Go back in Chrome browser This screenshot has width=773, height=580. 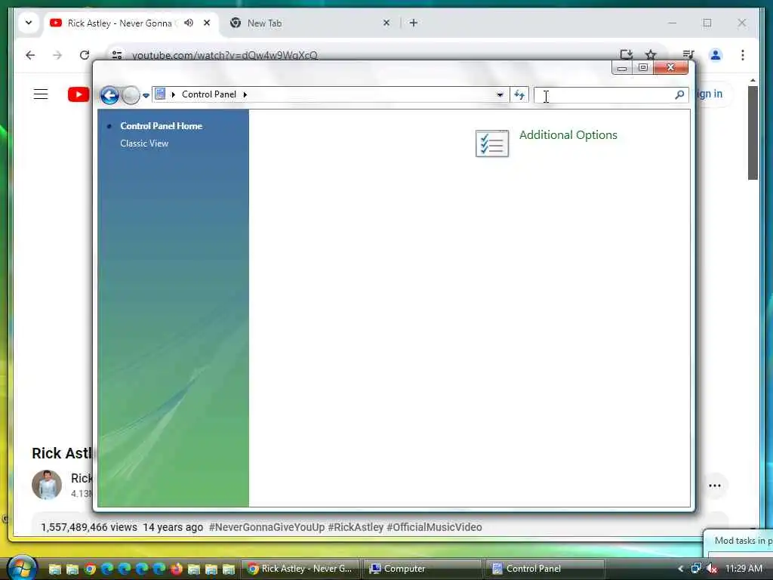click(30, 55)
